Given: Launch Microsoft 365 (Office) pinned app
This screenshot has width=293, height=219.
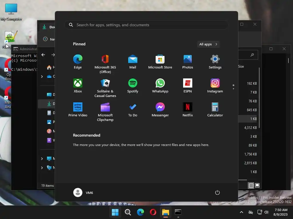Looking at the screenshot, I should point(105,64).
